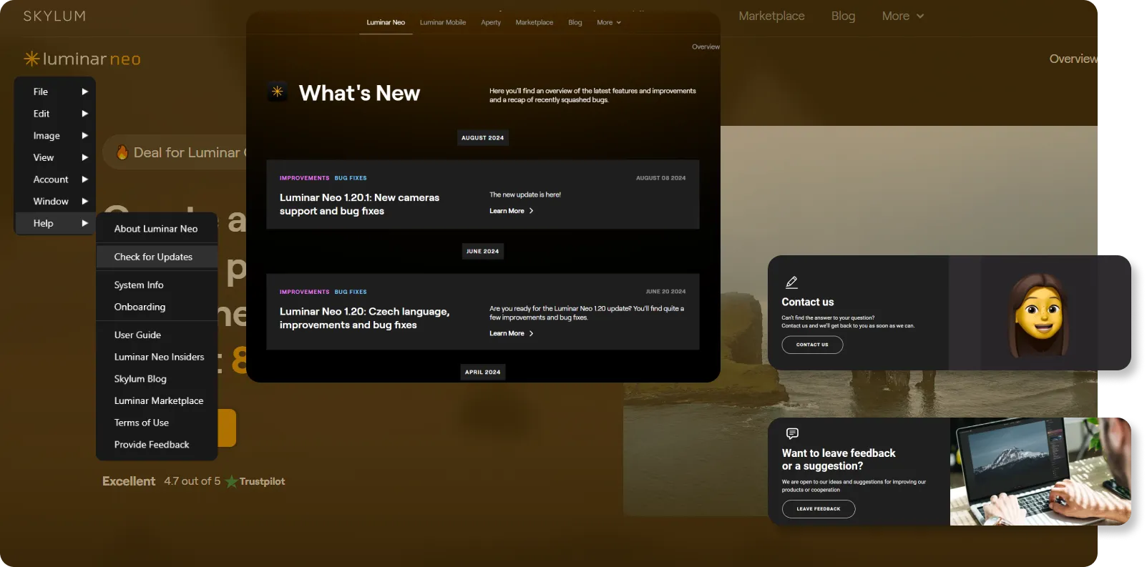Click Learn More for Luminar Neo 1.20.1
The height and width of the screenshot is (567, 1147).
point(511,211)
